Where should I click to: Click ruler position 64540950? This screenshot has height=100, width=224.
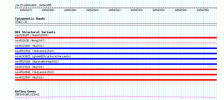pyautogui.click(x=203, y=10)
